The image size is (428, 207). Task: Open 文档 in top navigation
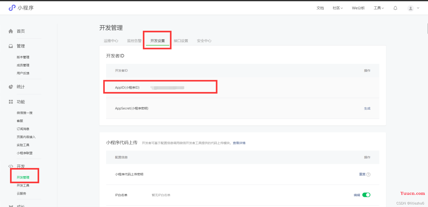pyautogui.click(x=320, y=8)
